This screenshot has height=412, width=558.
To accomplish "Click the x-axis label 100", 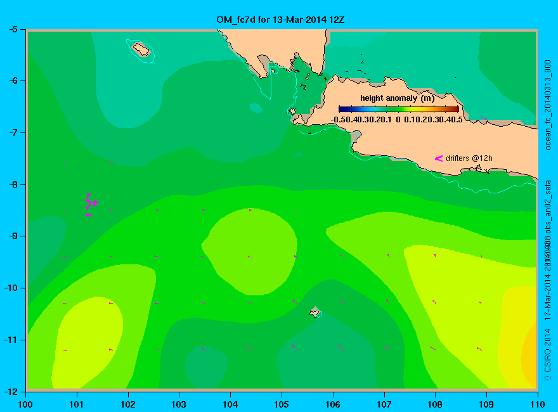I will tap(25, 404).
